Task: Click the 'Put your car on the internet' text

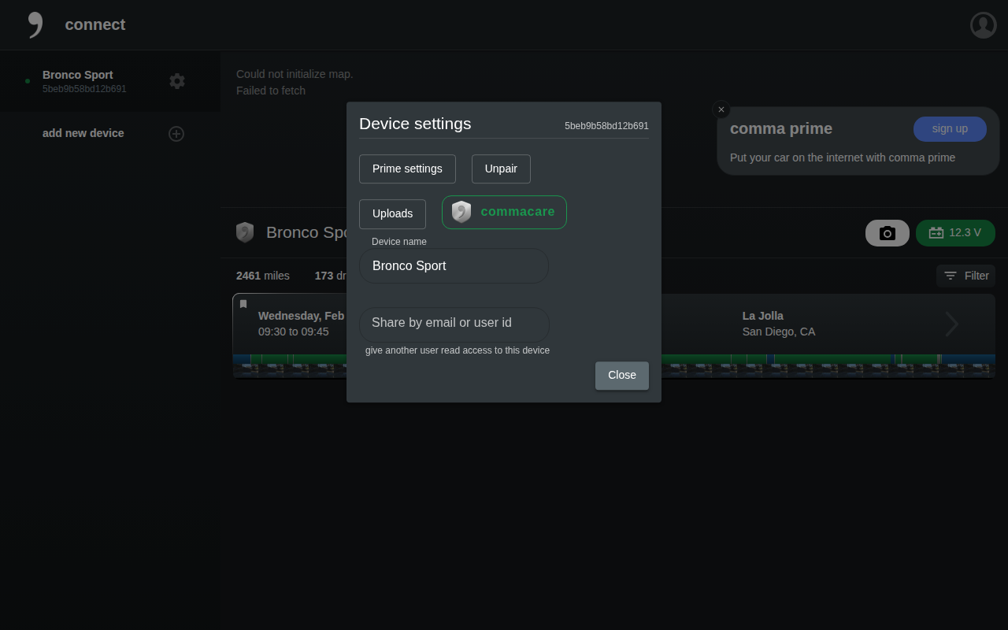Action: (843, 157)
